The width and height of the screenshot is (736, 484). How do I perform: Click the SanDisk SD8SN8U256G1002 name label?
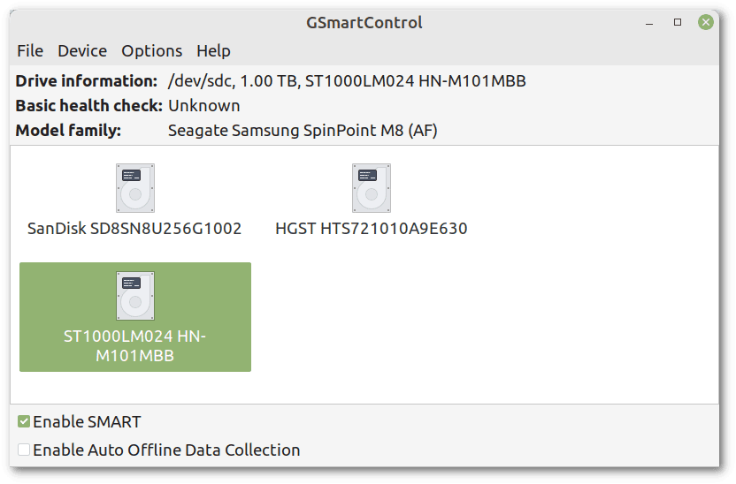134,229
